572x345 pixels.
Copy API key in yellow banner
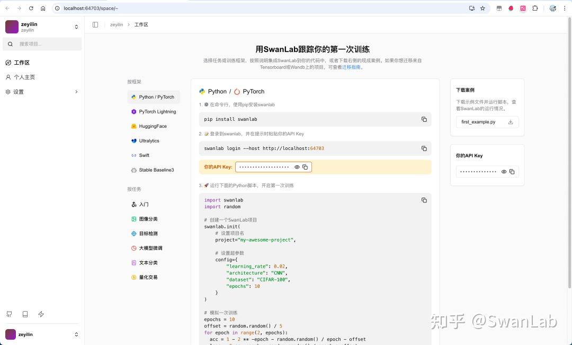coord(306,167)
